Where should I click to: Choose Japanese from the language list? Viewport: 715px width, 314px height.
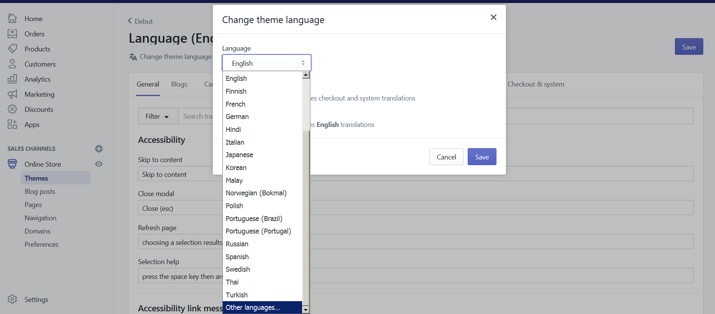click(x=239, y=155)
